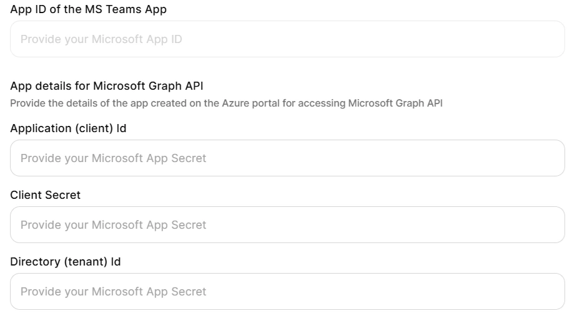Click the 'App ID of the MS Teams App' label
Image resolution: width=570 pixels, height=321 pixels.
click(88, 9)
